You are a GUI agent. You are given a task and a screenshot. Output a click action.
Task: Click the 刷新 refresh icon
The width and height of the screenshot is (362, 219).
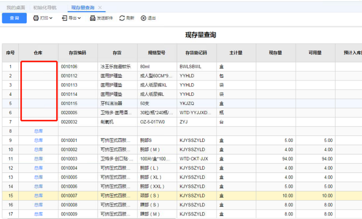122,18
